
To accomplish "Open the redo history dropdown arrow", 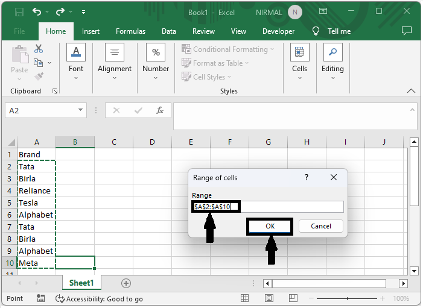I will 71,11.
